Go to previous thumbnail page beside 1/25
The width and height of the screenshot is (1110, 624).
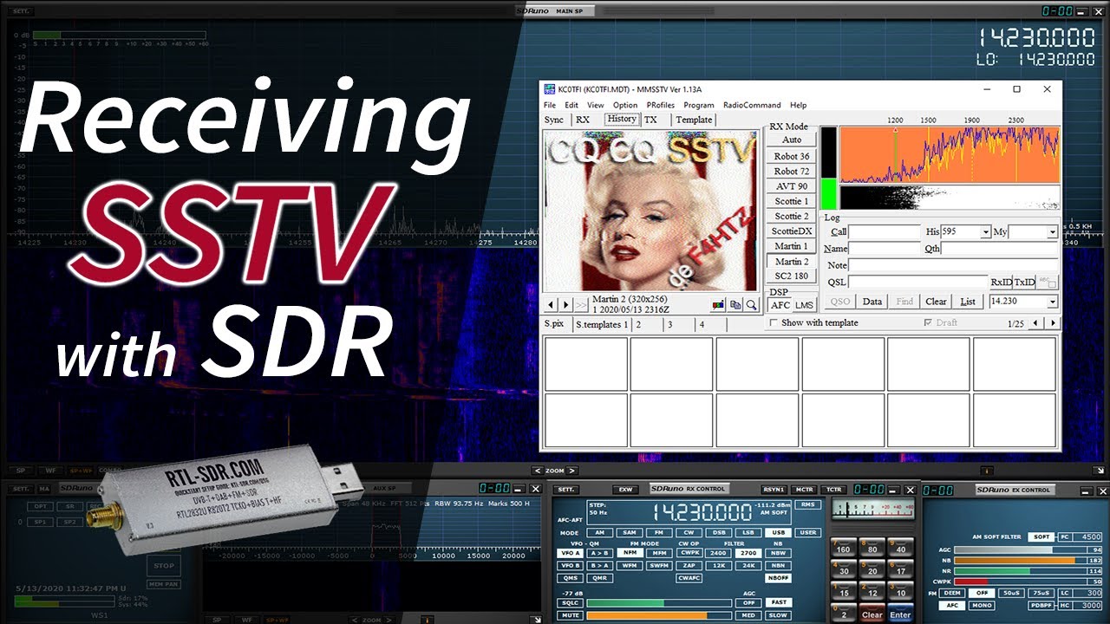1037,323
